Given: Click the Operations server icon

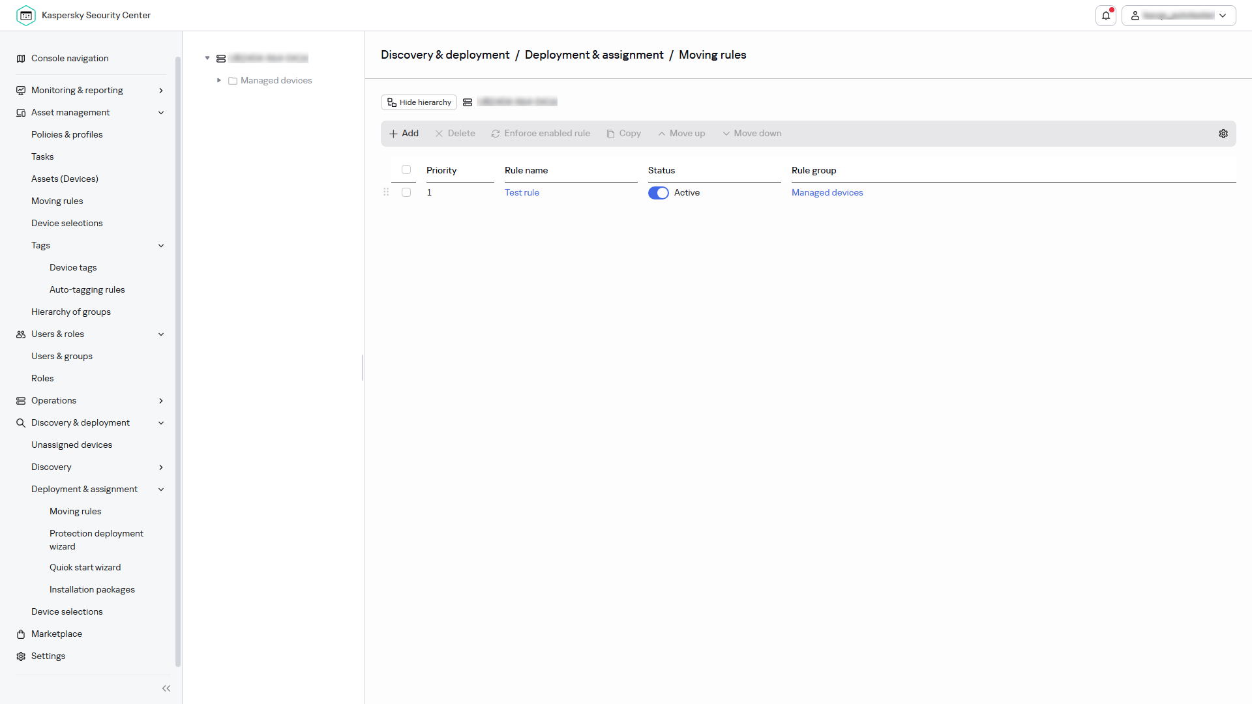Looking at the screenshot, I should click(x=21, y=401).
